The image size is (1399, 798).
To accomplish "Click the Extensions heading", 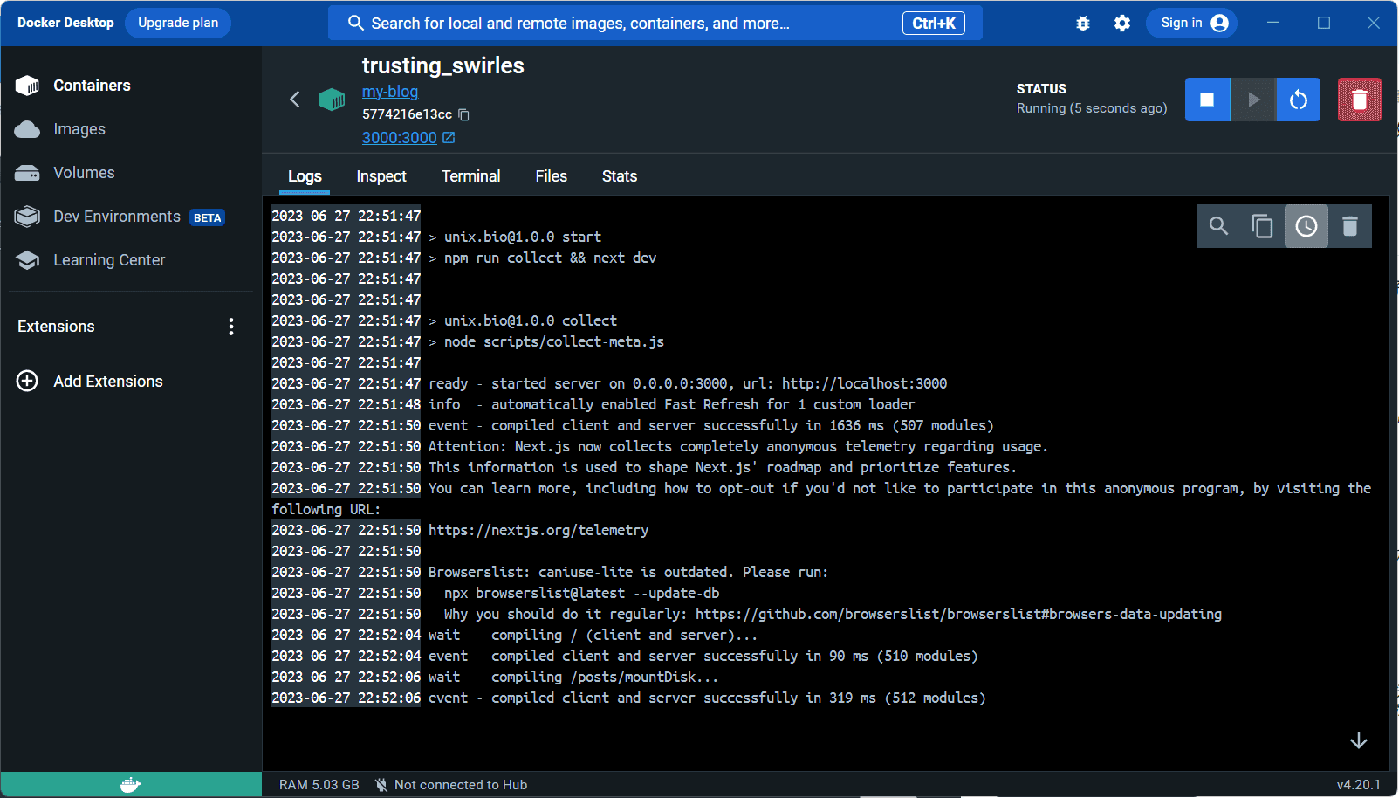I will tap(56, 327).
